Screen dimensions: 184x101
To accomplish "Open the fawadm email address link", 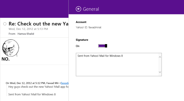I will (x=65, y=83).
